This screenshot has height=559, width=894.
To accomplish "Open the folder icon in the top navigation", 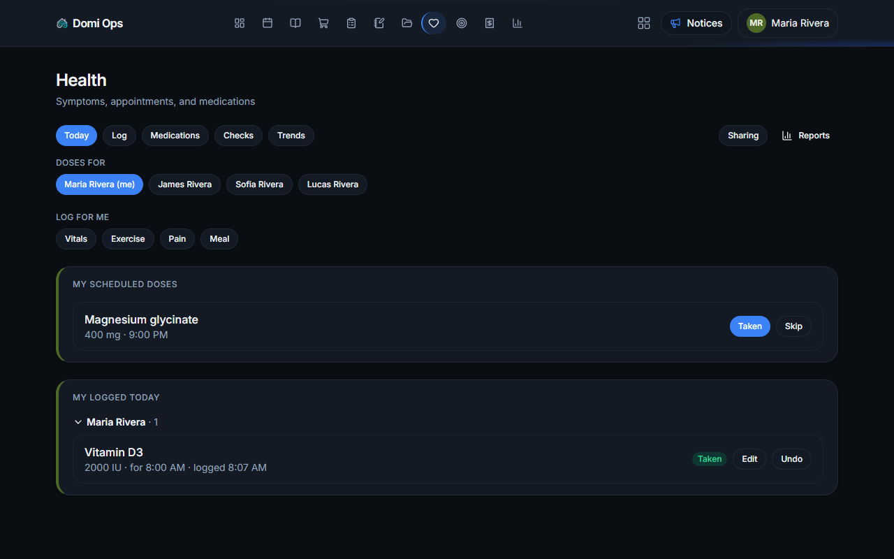I will [407, 23].
